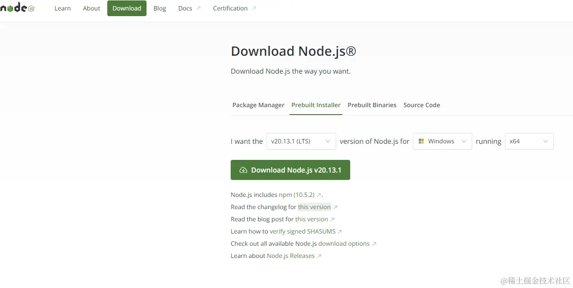Image resolution: width=573 pixels, height=288 pixels.
Task: Click external arrow icon beside Certification
Action: tap(254, 8)
